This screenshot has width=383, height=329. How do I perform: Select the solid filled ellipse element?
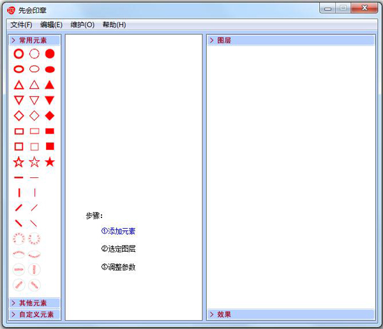point(50,69)
